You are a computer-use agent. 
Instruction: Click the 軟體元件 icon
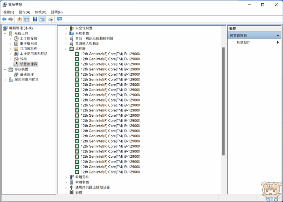click(x=72, y=177)
